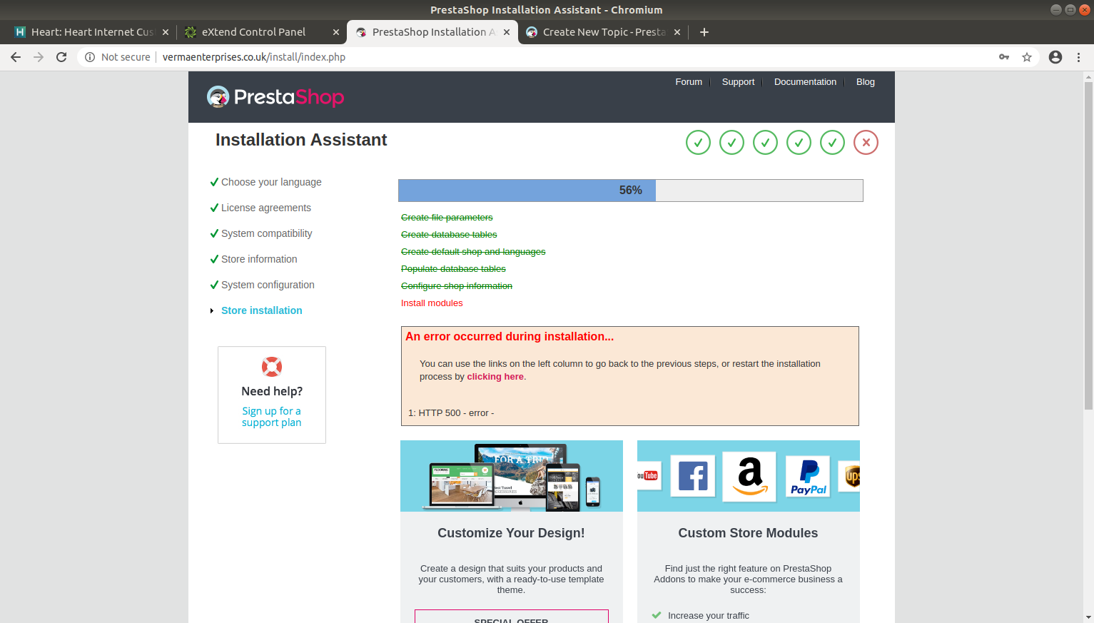Go back to System compatibility step

(x=266, y=233)
